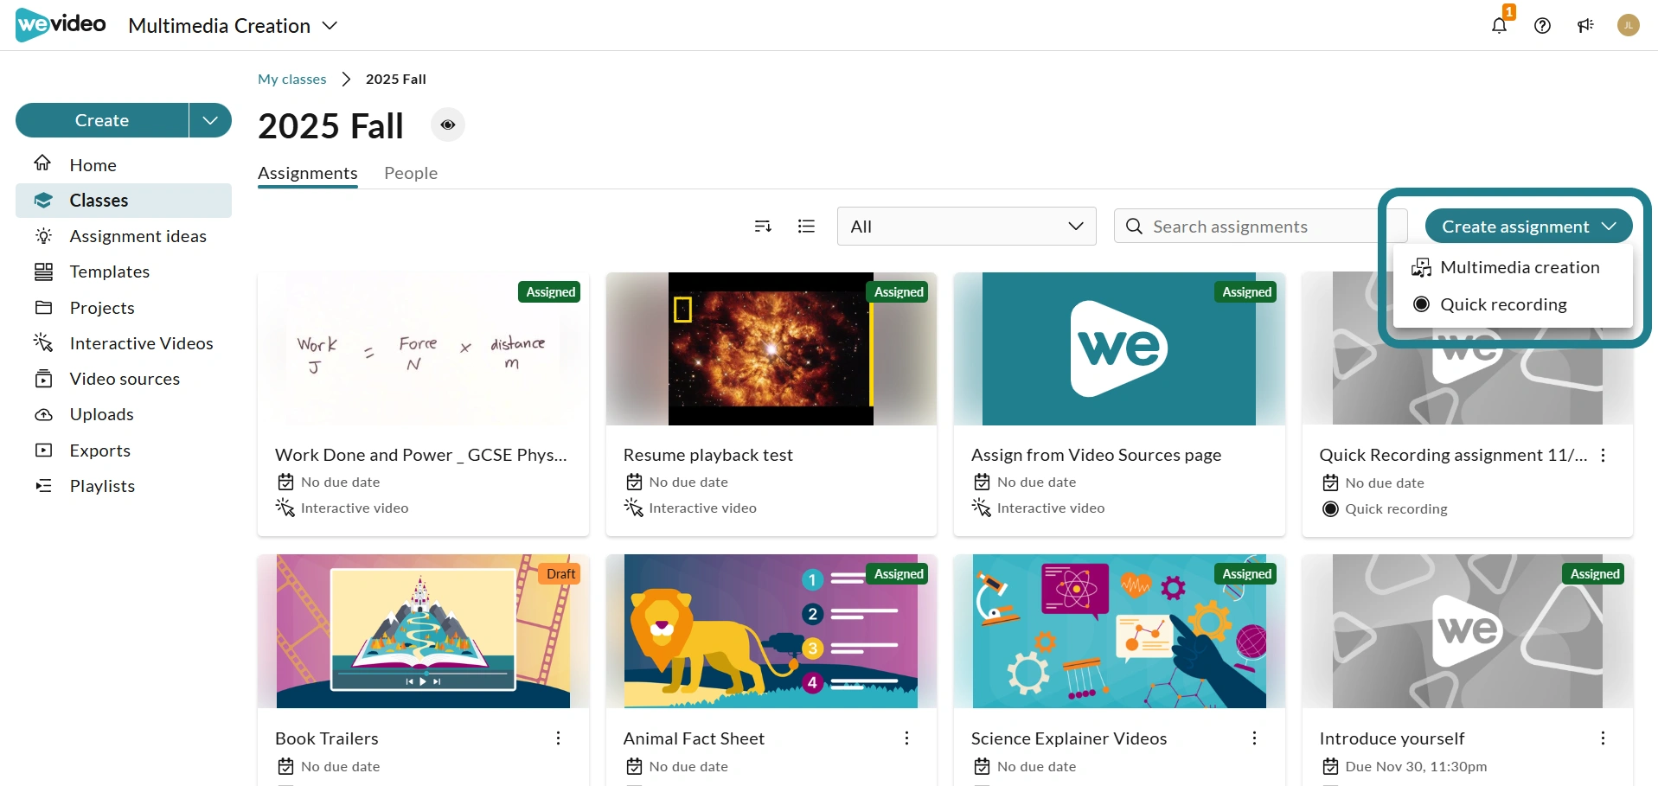Open options menu for Science Explainer Videos
Image resolution: width=1658 pixels, height=786 pixels.
point(1255,738)
